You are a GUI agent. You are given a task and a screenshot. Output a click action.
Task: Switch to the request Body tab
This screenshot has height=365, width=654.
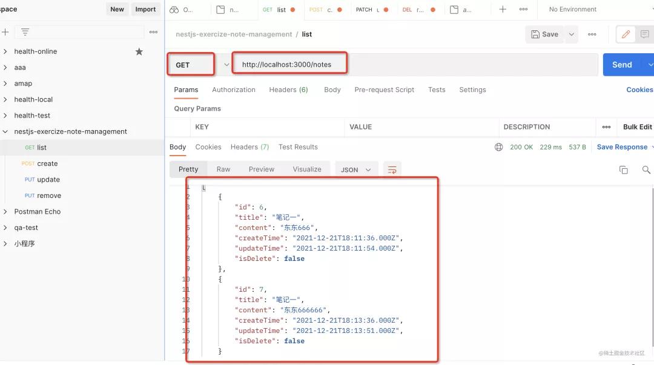coord(332,90)
